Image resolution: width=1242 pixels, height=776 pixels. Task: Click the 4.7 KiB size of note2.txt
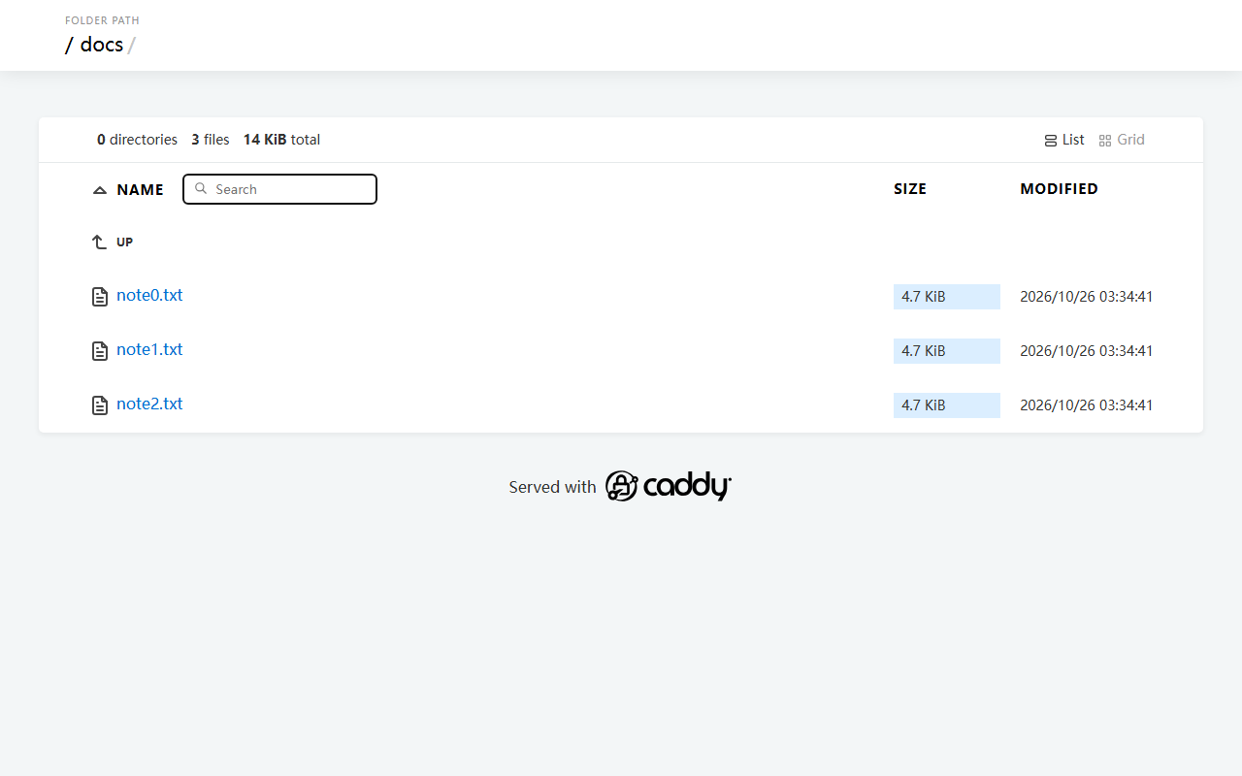[x=947, y=405]
